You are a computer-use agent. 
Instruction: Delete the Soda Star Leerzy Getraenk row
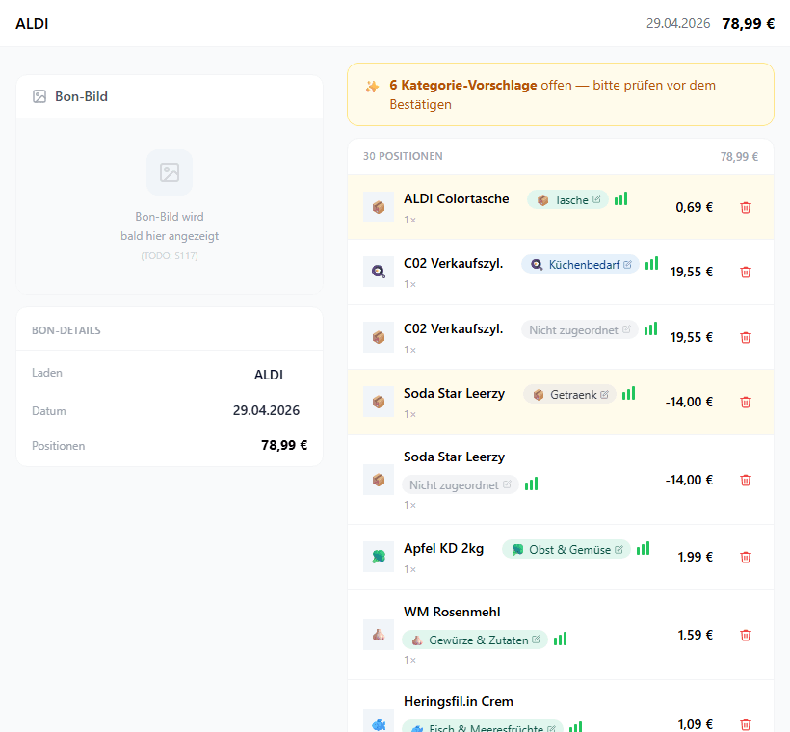[745, 402]
